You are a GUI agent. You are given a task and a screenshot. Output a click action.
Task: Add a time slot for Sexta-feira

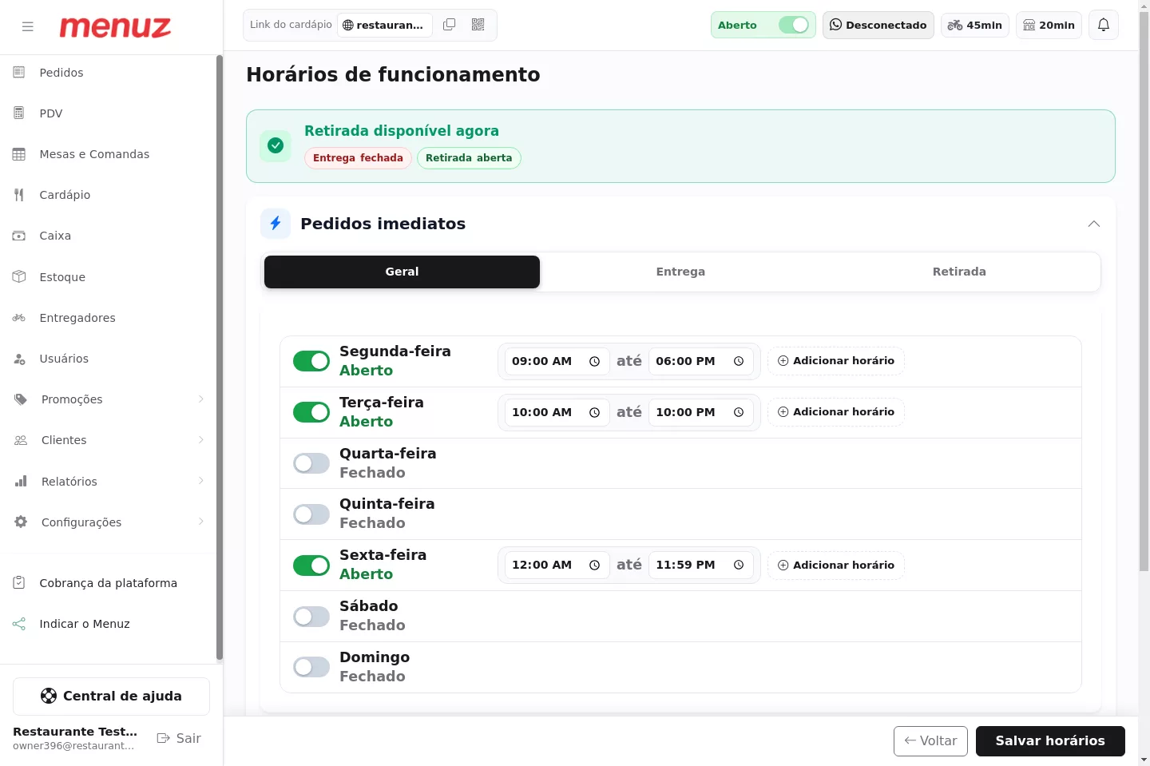836,566
